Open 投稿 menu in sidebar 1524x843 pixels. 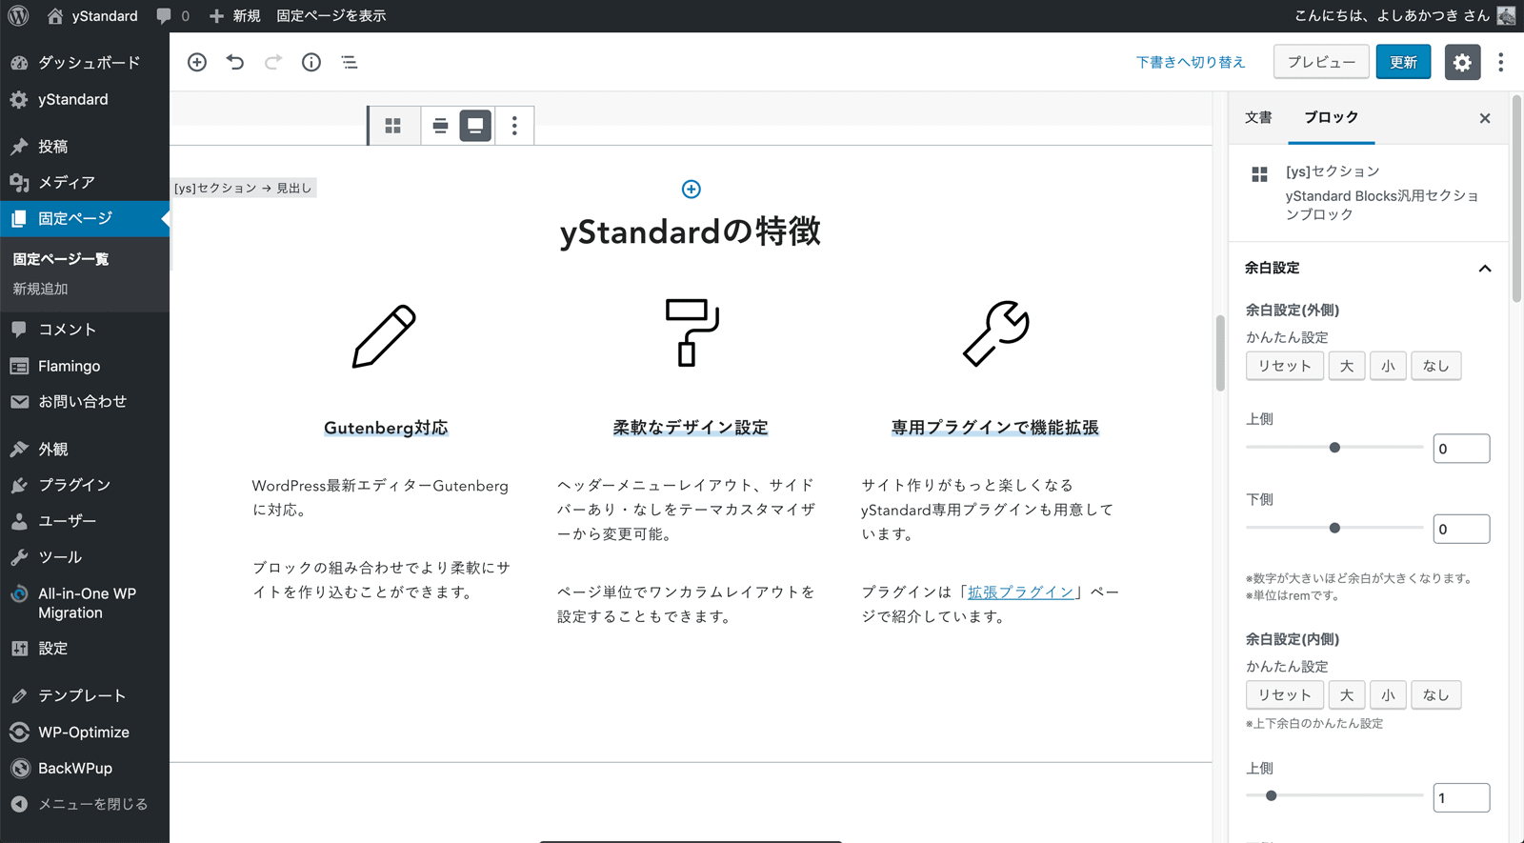coord(85,147)
